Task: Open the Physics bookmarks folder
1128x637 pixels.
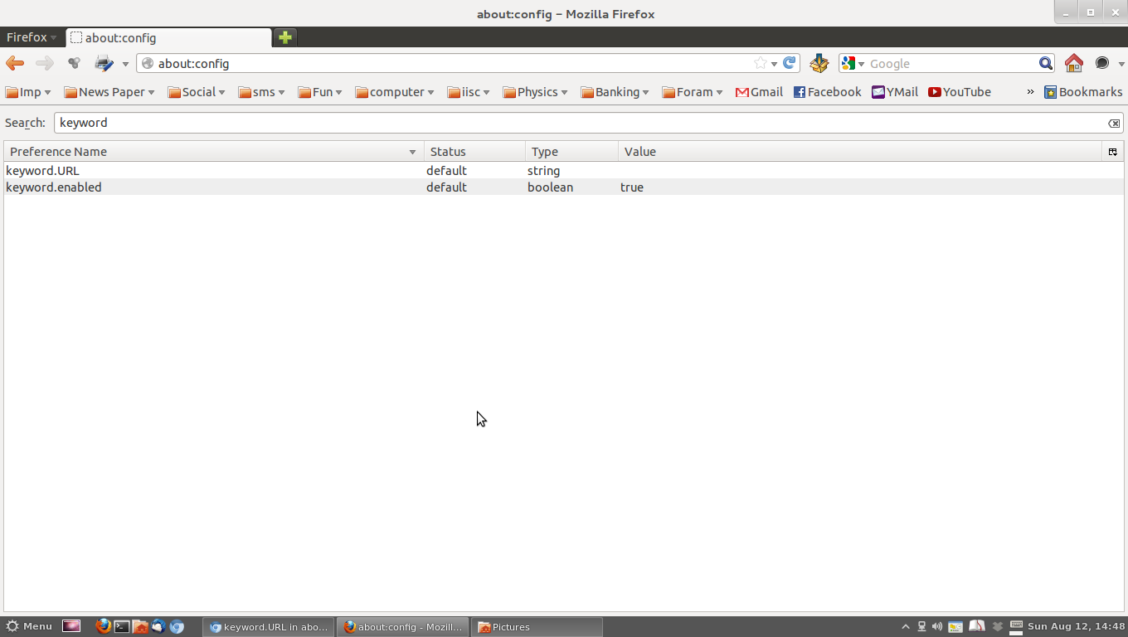Action: [x=535, y=92]
